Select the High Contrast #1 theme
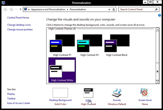This screenshot has height=110, width=163. (62, 45)
